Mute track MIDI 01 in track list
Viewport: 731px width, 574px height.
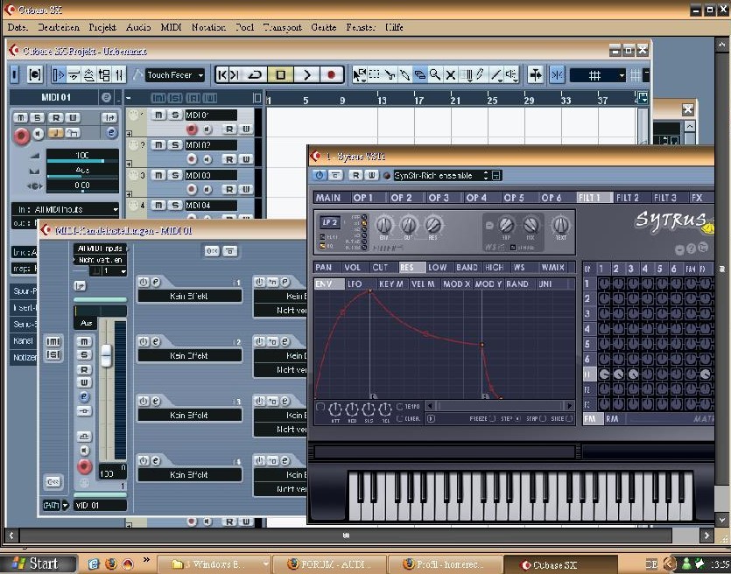coord(159,115)
